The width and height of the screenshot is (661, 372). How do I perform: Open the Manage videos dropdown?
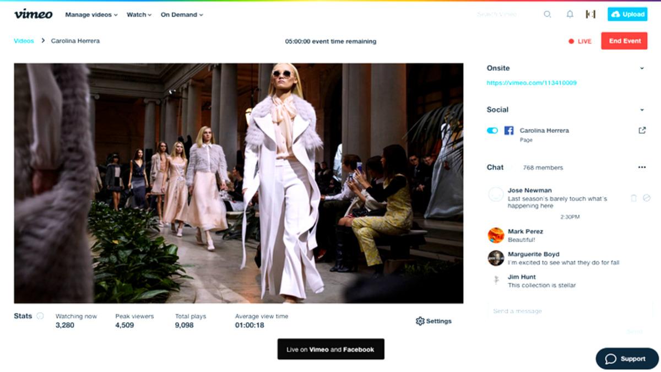click(x=90, y=15)
